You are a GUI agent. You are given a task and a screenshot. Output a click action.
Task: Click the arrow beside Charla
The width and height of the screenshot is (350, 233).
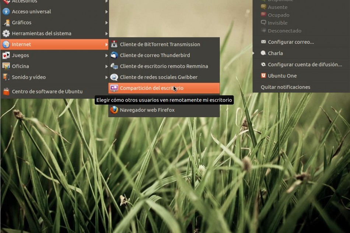tap(253, 53)
